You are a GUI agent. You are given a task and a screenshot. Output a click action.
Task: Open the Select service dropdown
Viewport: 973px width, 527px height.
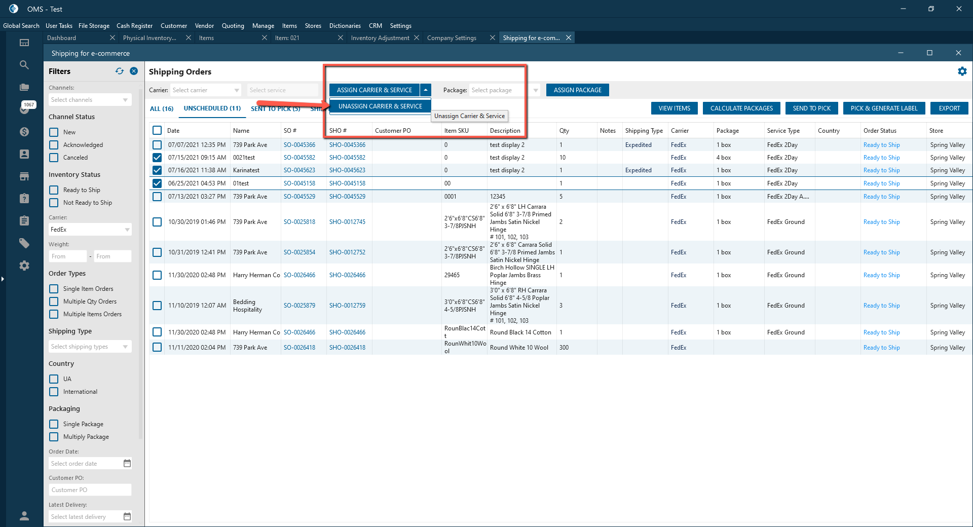(x=283, y=90)
